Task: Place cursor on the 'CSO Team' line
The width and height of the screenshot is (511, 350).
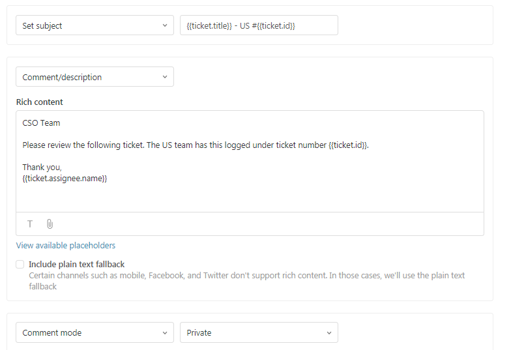Action: (x=41, y=123)
